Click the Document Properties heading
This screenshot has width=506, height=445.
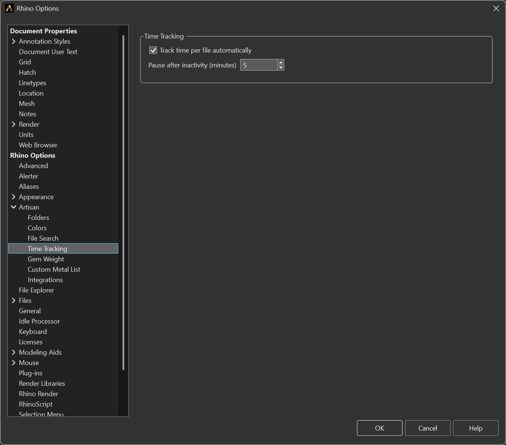(44, 31)
